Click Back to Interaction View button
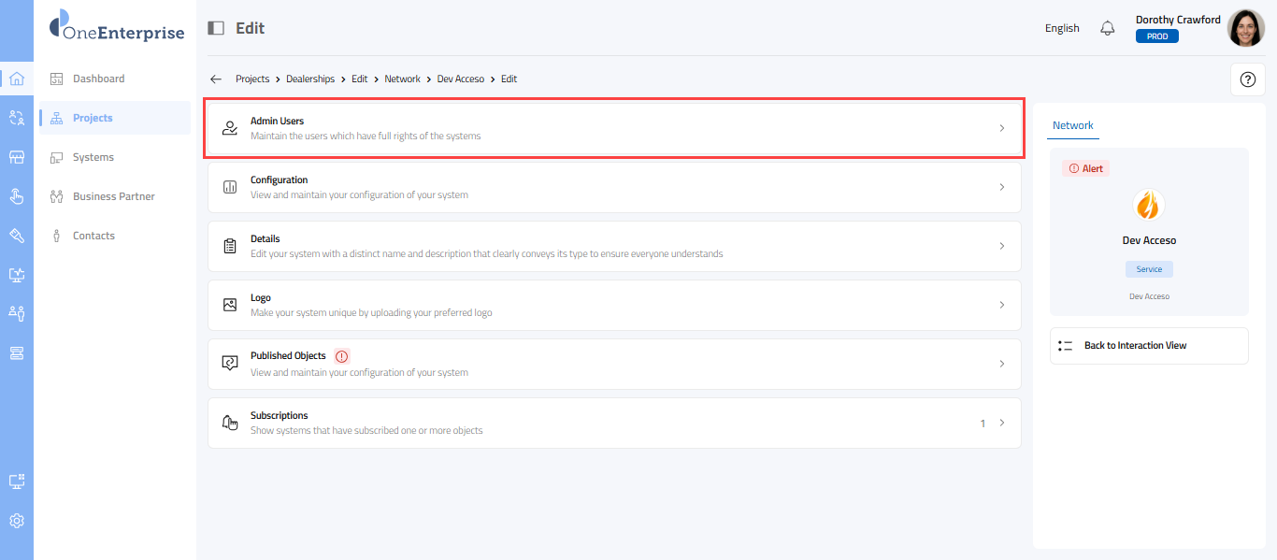Screen dimensions: 1277x560 (1149, 346)
